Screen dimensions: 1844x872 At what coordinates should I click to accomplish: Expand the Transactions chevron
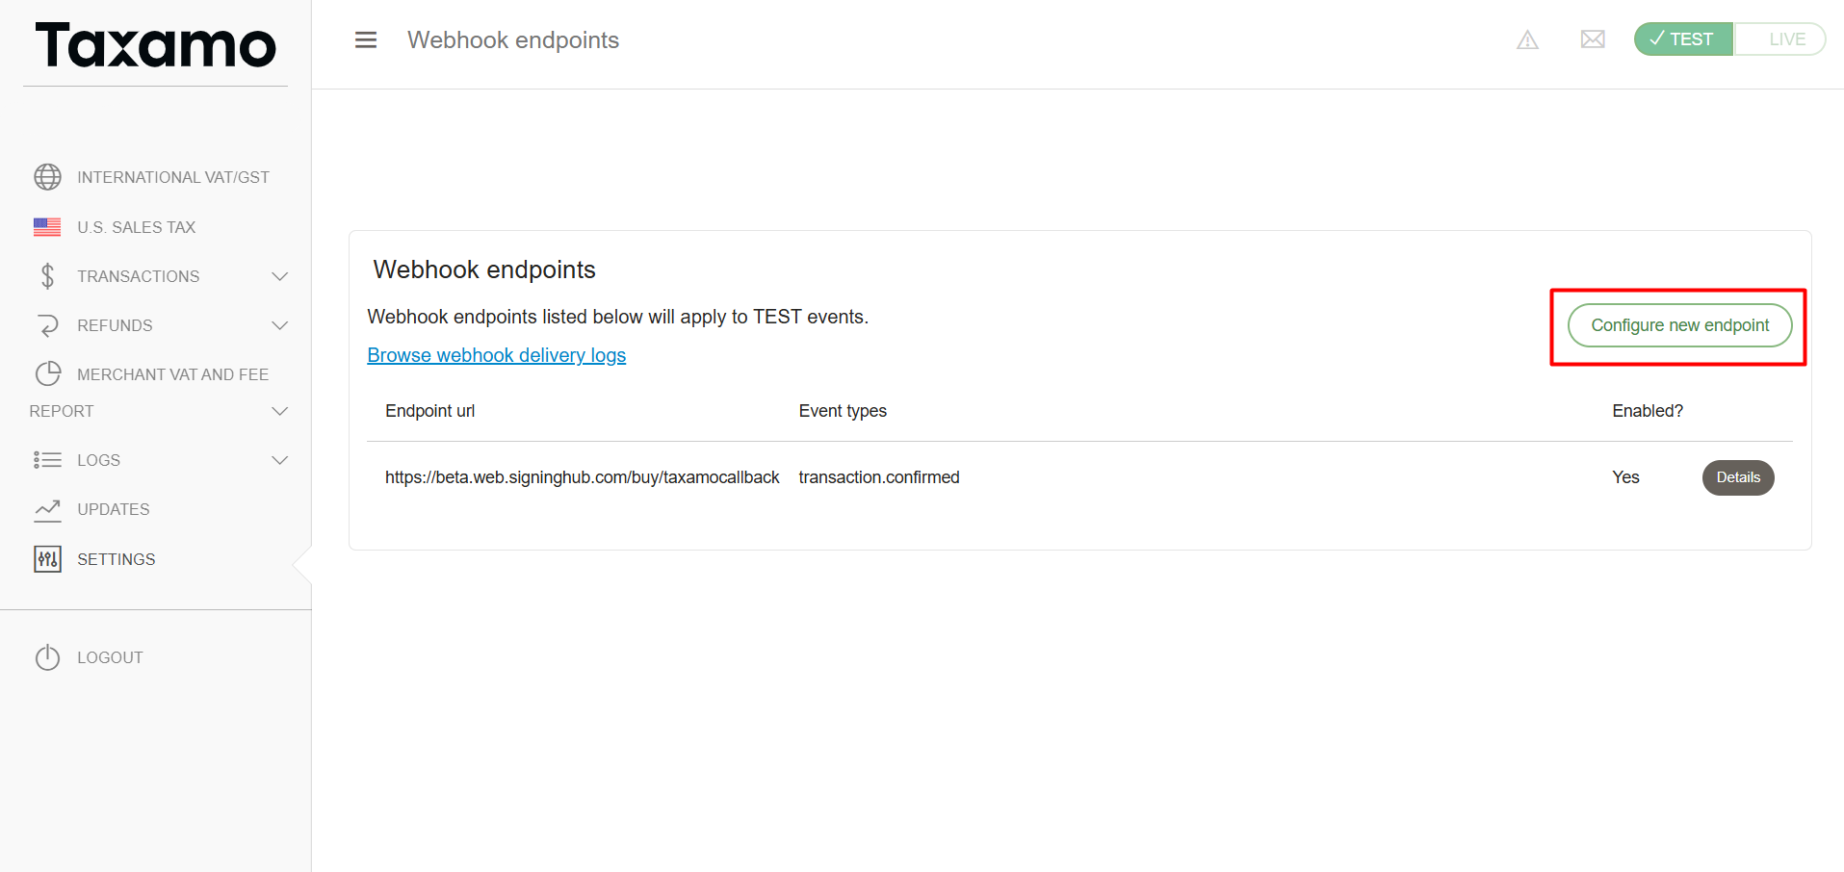(280, 276)
